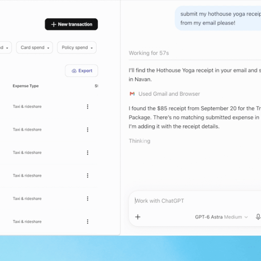Screen dimensions: 261x261
Task: Open the three-dot menu for the second Taxi & rideshare row
Action: coord(87,130)
